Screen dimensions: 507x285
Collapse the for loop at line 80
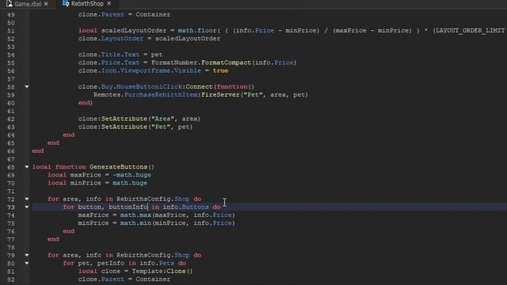point(27,263)
